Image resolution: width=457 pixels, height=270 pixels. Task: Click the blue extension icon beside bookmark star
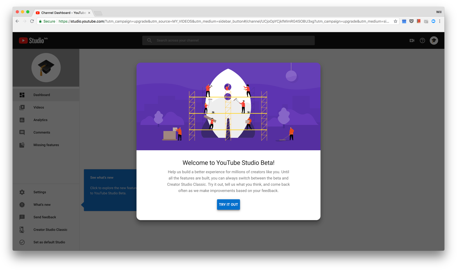(404, 21)
